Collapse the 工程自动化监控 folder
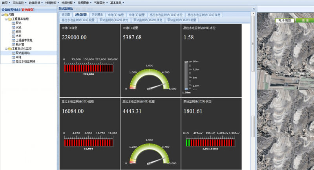Screen dimensions: 314x170 pyautogui.click(x=5, y=49)
